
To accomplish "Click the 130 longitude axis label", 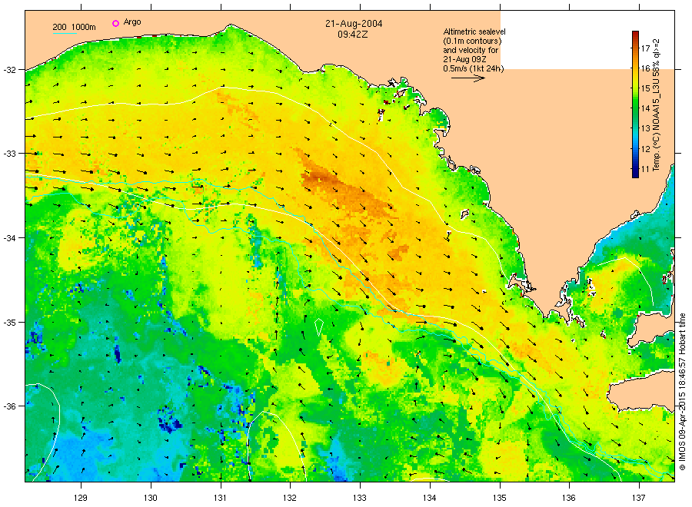I will (x=151, y=498).
